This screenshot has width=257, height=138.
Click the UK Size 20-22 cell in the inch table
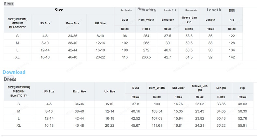pyautogui.click(x=110, y=125)
